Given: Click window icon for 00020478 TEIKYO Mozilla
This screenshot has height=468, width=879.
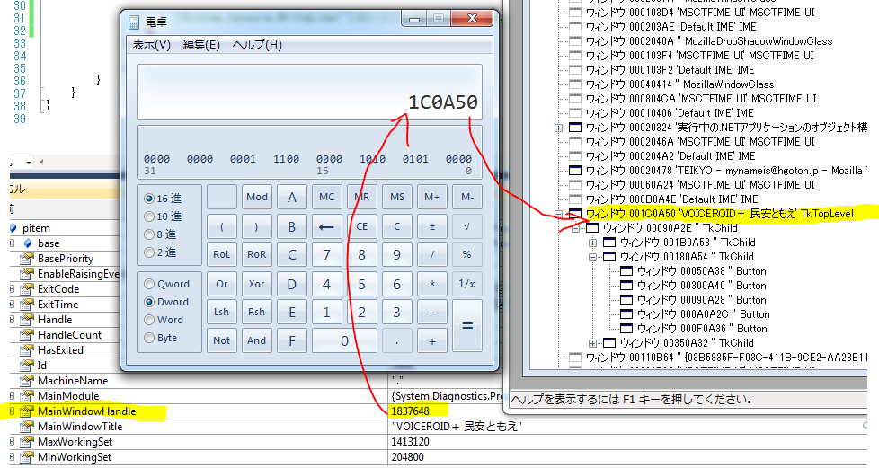Looking at the screenshot, I should pyautogui.click(x=575, y=171).
